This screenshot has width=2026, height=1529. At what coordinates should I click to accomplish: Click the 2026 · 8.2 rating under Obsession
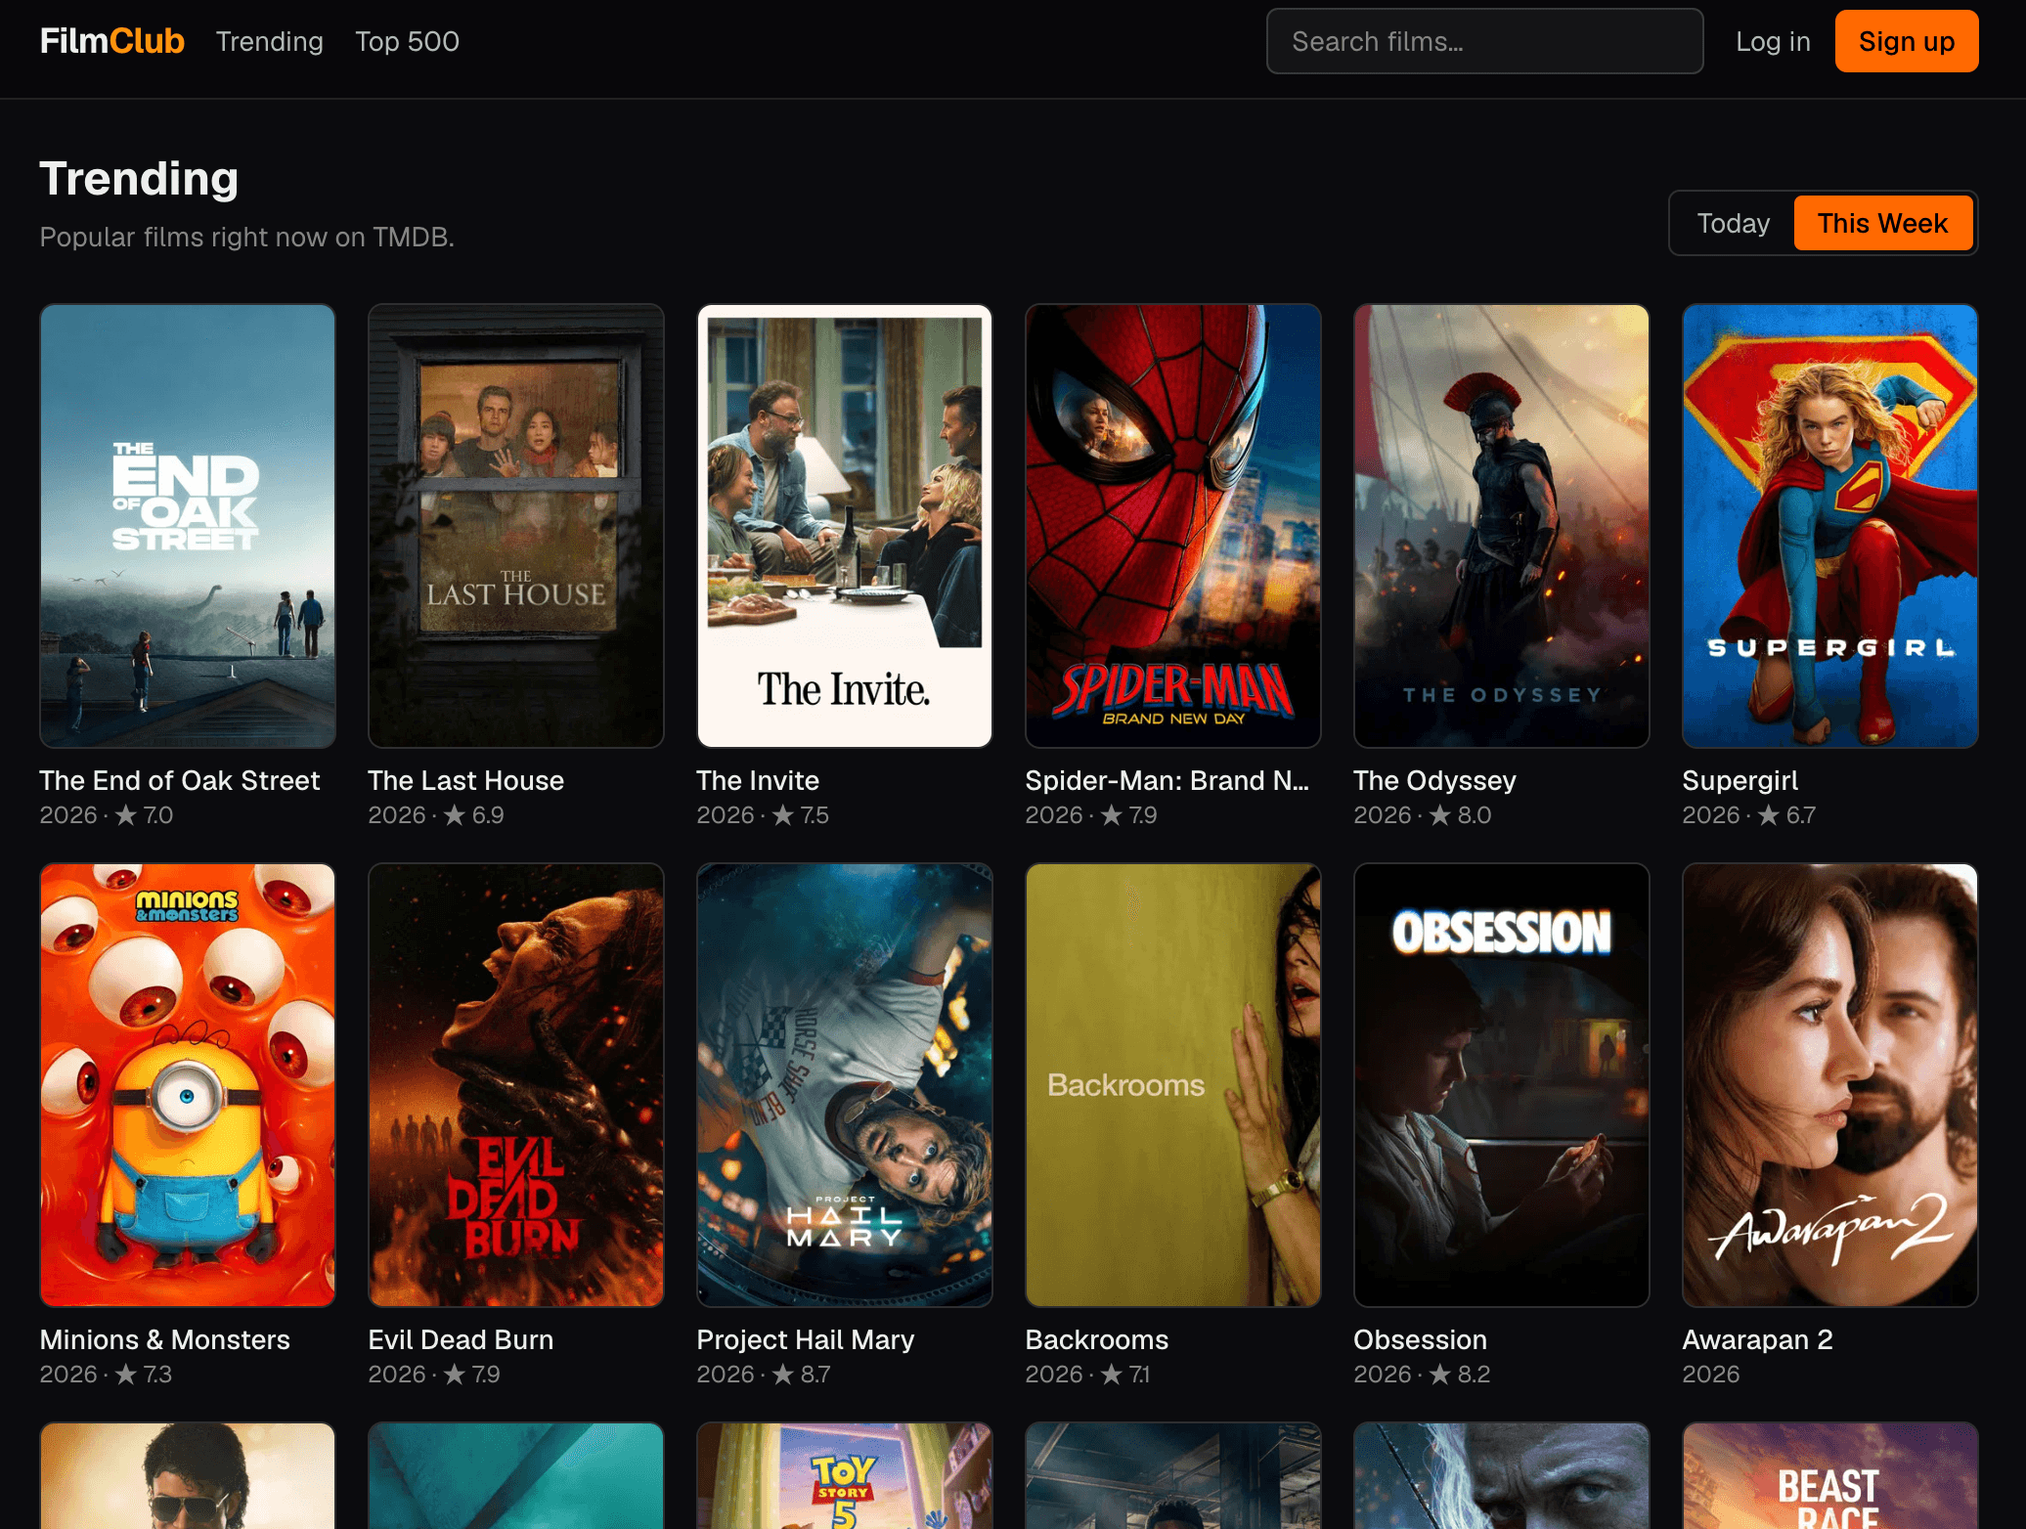point(1423,1375)
